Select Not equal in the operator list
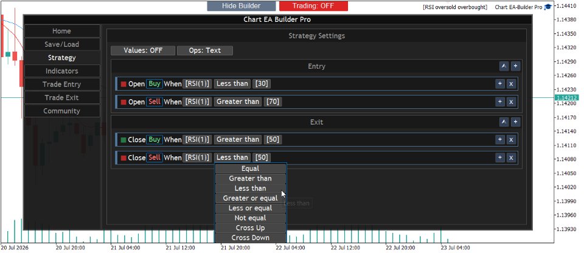 point(250,218)
